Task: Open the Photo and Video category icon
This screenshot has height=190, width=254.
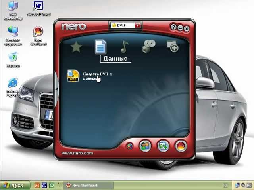Action: 148,46
